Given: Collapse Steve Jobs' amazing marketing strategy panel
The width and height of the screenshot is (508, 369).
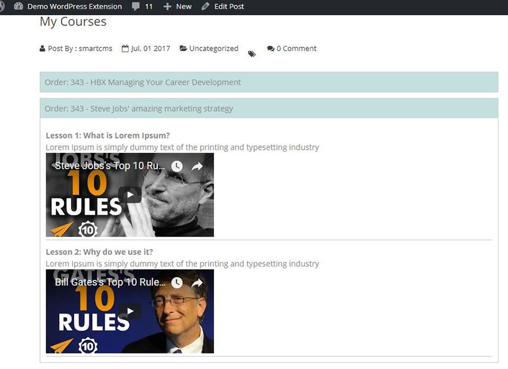Looking at the screenshot, I should tap(269, 109).
